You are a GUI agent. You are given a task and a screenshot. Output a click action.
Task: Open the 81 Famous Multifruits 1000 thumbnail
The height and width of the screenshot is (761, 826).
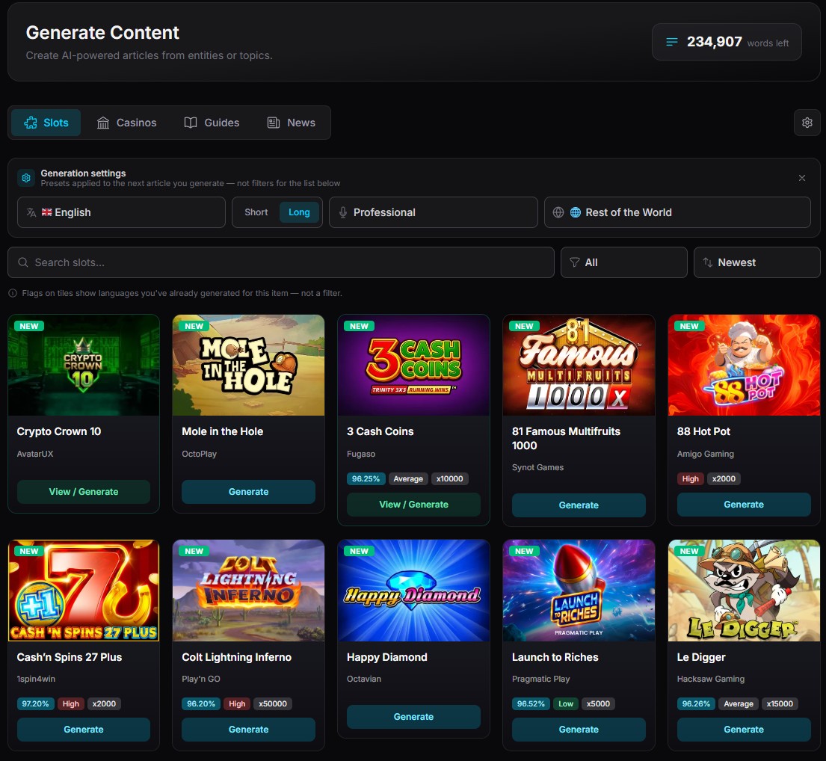579,365
